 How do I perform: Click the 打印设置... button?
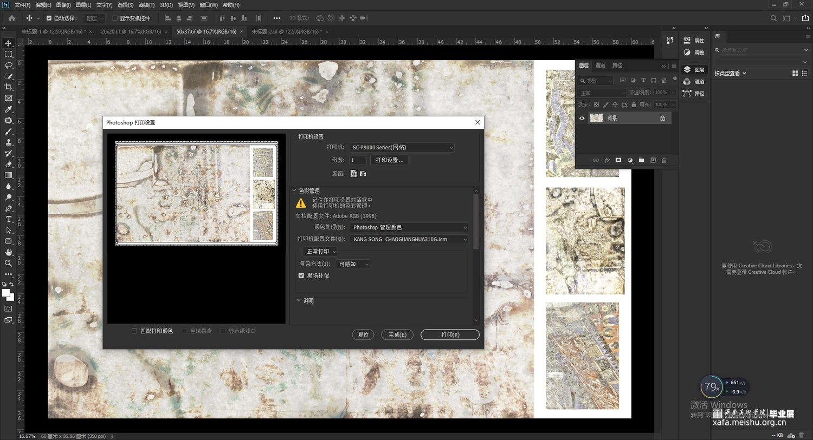pyautogui.click(x=389, y=160)
